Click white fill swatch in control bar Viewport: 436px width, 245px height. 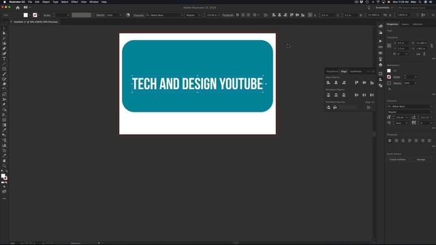(x=26, y=15)
